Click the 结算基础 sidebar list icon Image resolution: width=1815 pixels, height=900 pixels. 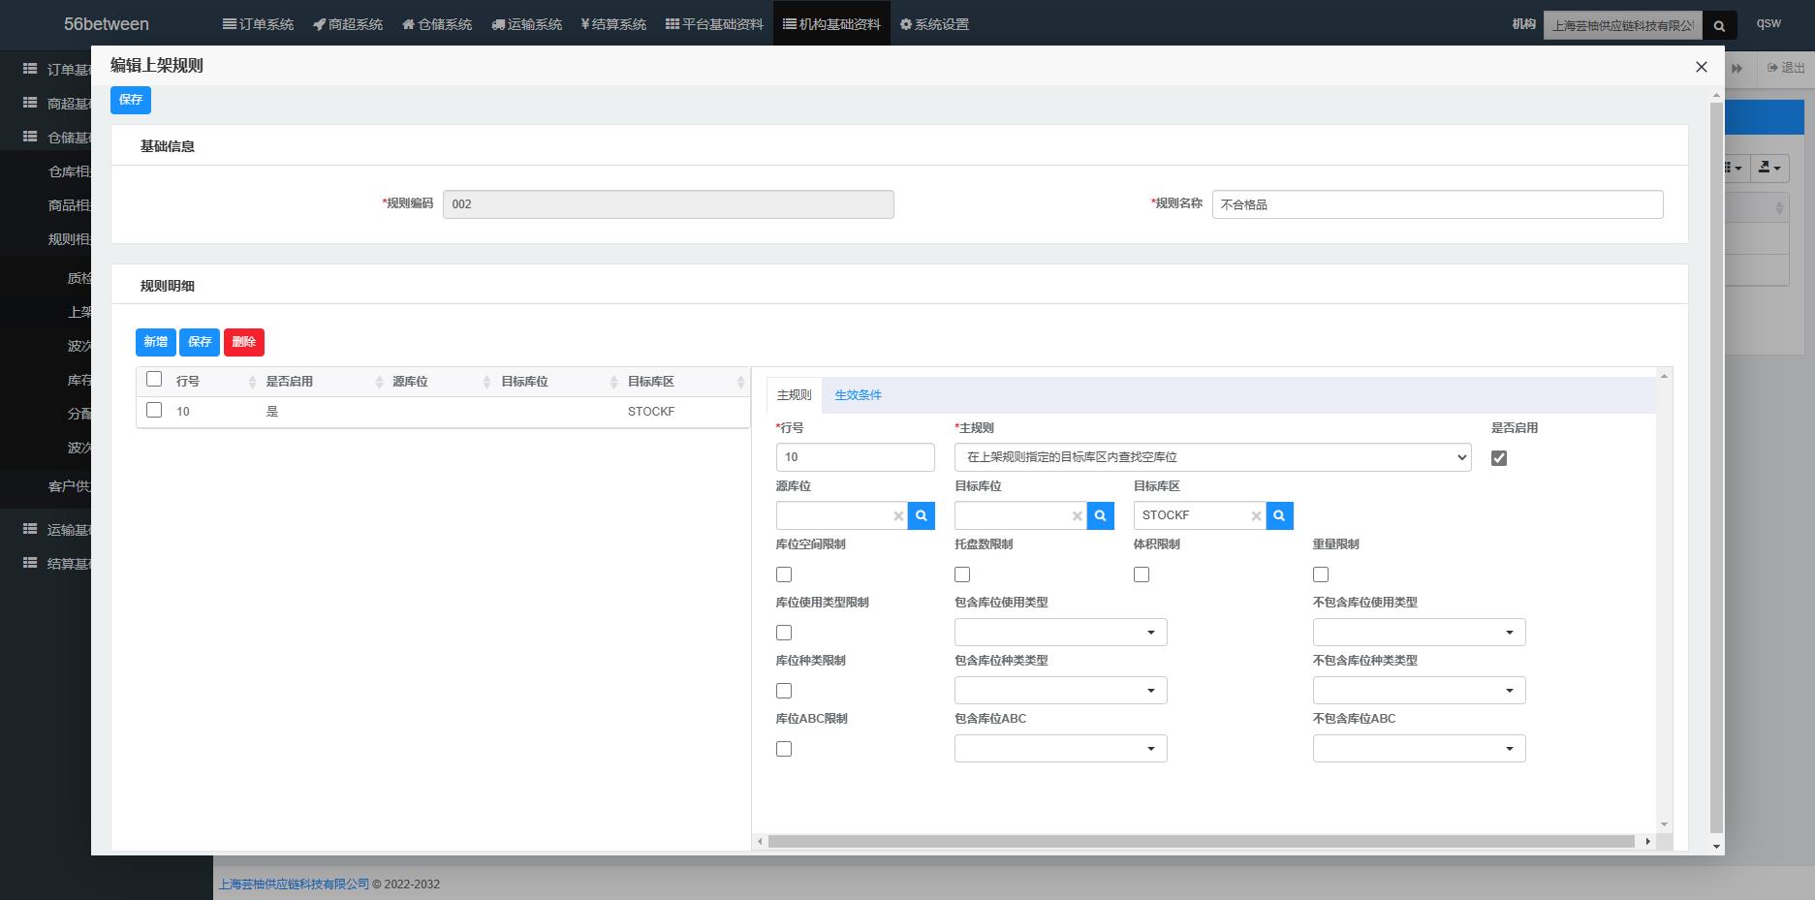coord(30,563)
